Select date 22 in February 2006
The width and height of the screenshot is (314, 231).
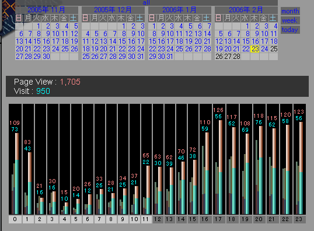246,49
